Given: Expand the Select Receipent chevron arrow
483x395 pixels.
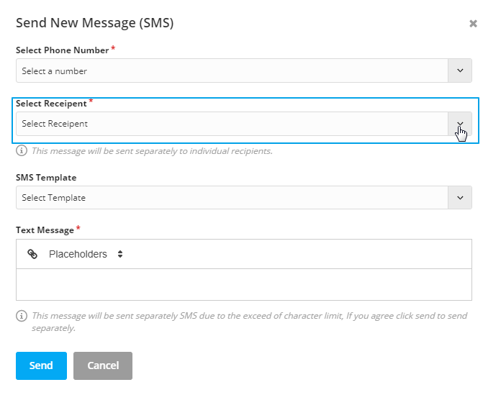Looking at the screenshot, I should (x=460, y=124).
